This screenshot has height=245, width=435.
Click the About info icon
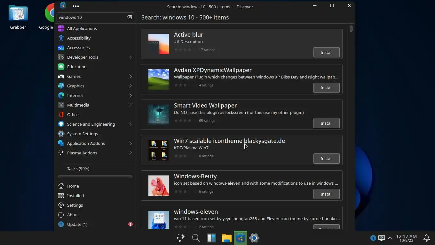click(x=61, y=215)
